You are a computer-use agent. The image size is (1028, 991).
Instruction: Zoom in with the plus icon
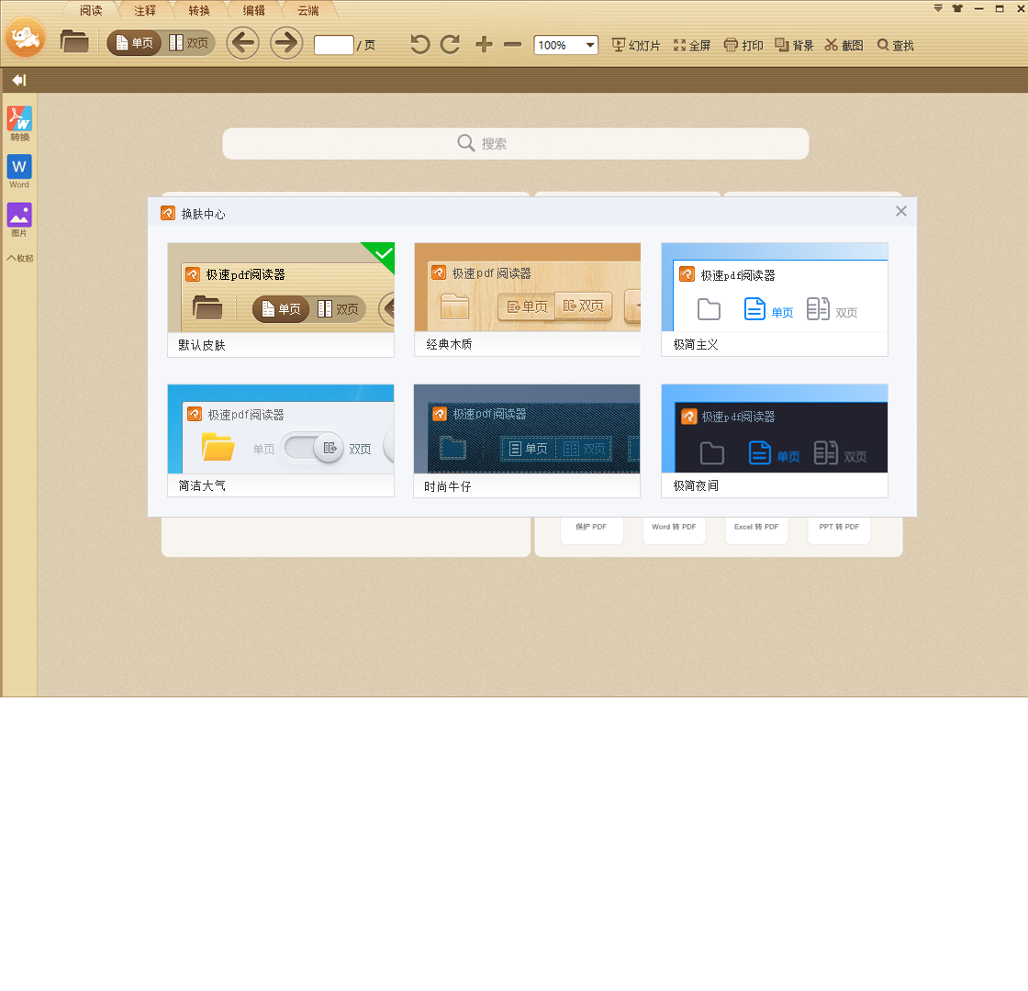point(484,45)
